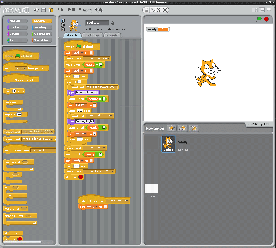
Task: Paint a new sprite
Action: pos(172,128)
